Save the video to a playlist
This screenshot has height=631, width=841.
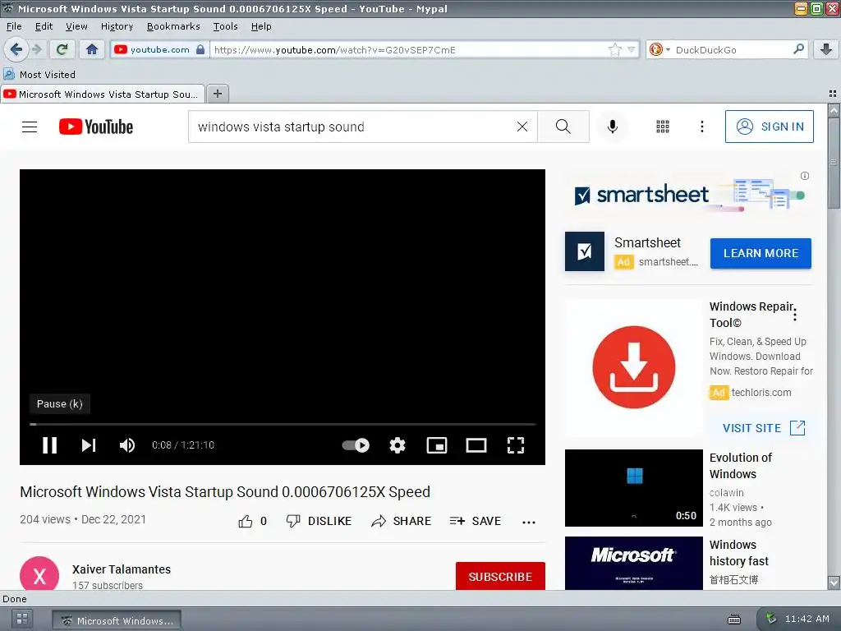pos(476,521)
